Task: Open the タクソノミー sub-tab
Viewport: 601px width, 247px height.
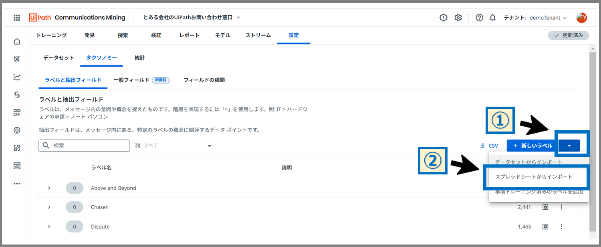Action: point(102,58)
